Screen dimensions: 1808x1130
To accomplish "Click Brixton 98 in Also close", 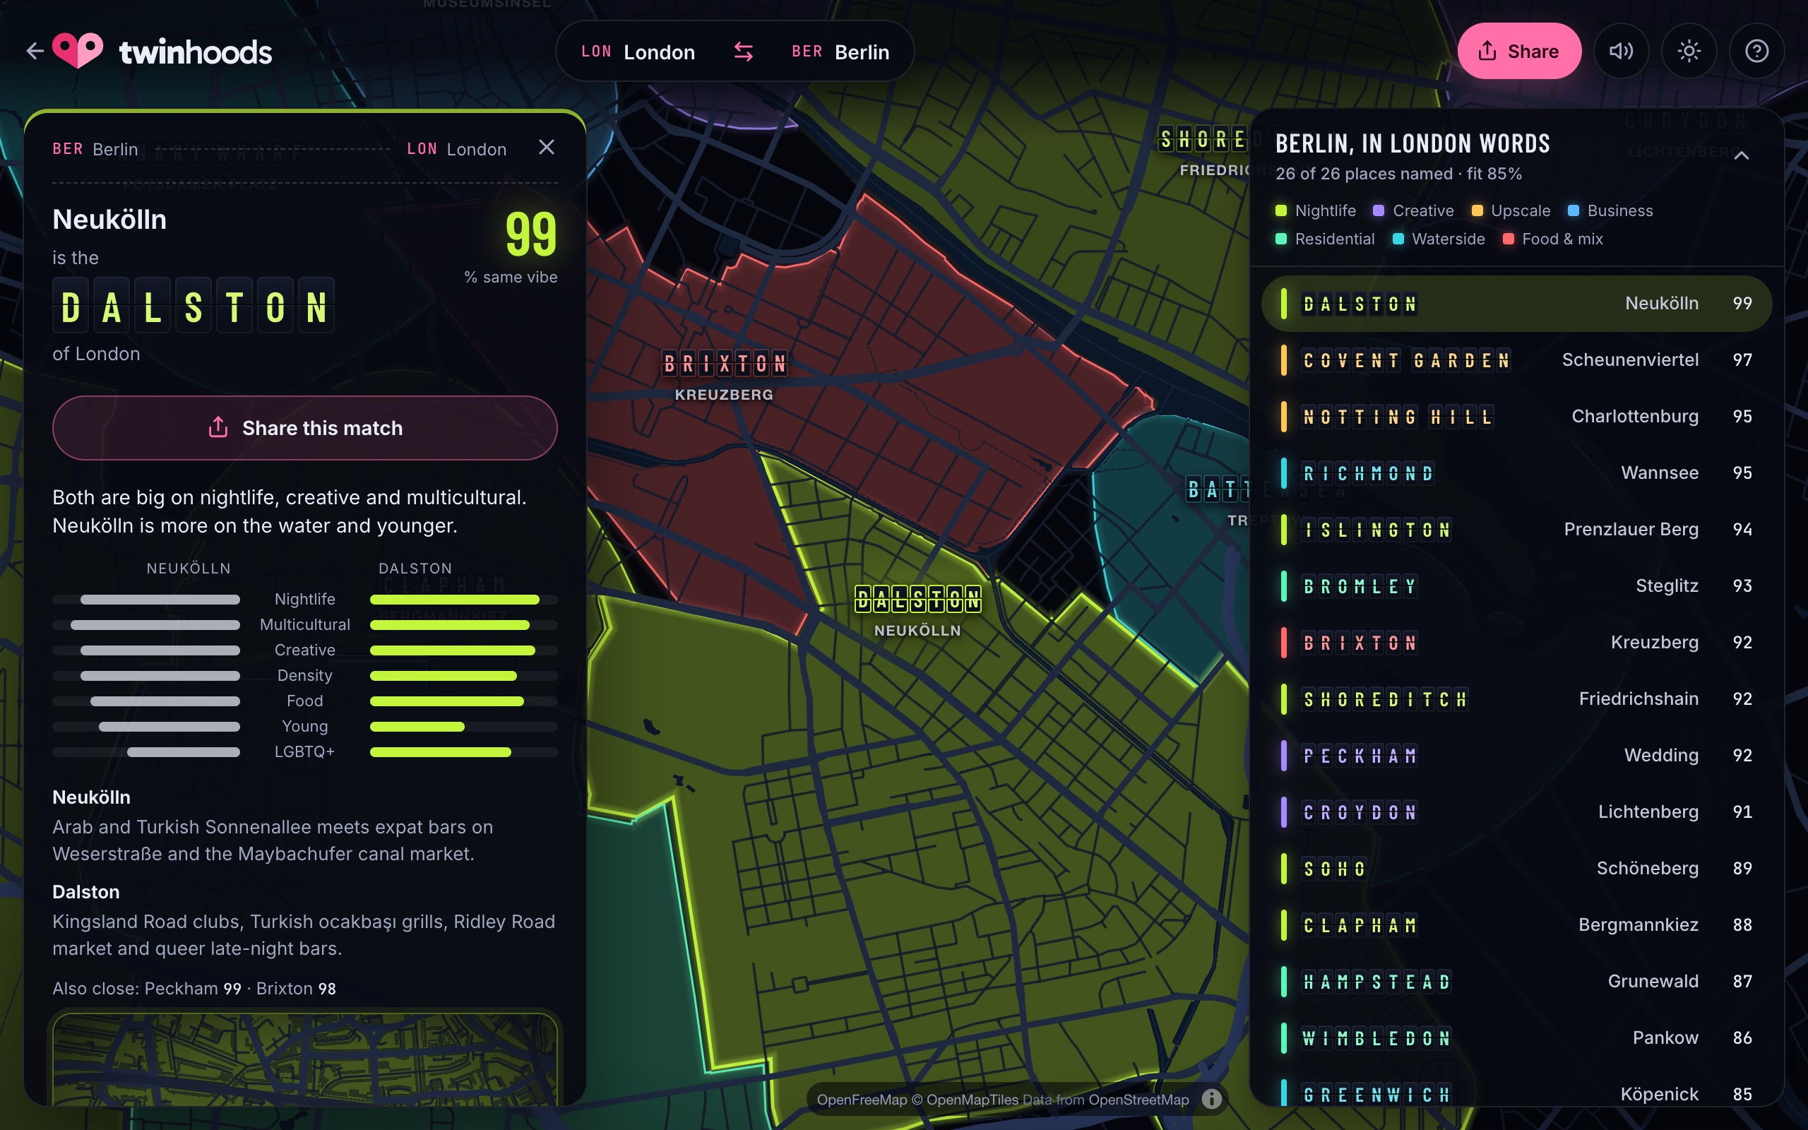I will [x=296, y=989].
